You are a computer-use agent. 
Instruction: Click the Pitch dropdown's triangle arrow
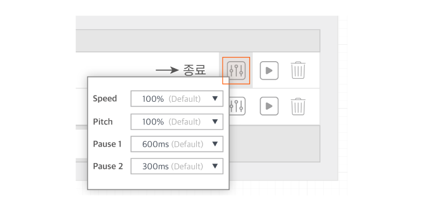(215, 121)
